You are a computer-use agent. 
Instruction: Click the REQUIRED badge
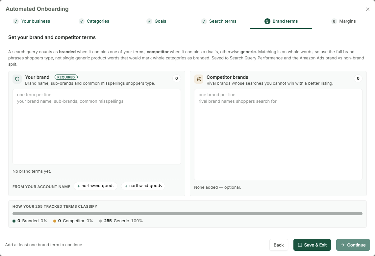point(66,77)
